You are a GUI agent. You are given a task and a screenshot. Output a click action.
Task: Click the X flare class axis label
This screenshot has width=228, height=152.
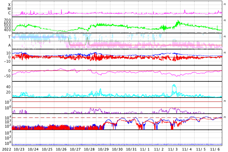(x=9, y=5)
